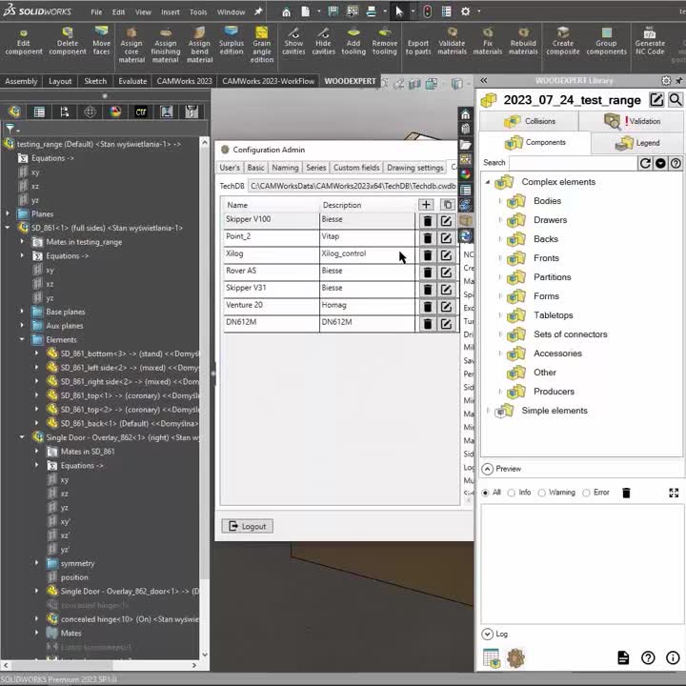The image size is (686, 686).
Task: Click the feature tree horizontal scrollbar
Action: pyautogui.click(x=101, y=665)
